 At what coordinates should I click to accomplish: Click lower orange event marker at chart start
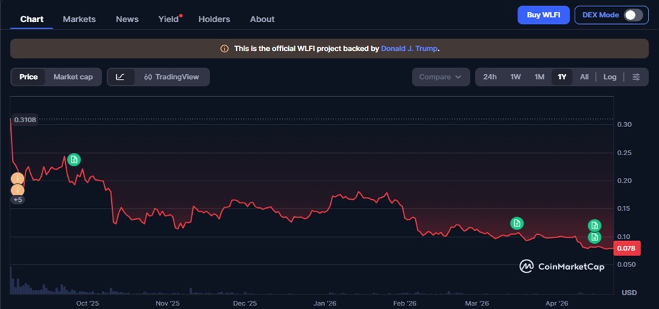pyautogui.click(x=17, y=190)
